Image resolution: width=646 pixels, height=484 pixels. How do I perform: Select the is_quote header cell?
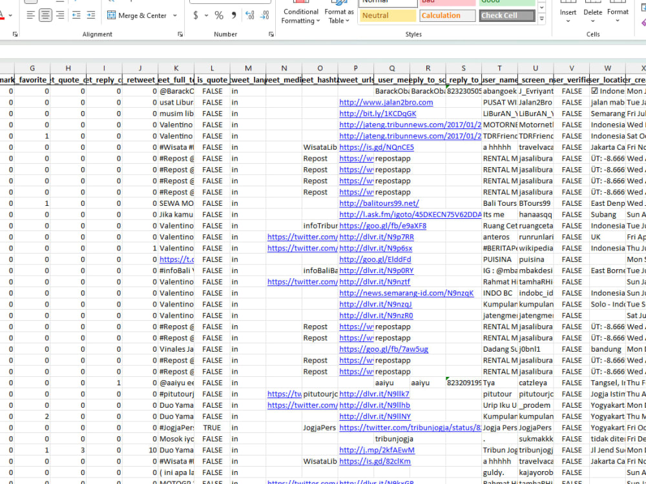point(212,80)
